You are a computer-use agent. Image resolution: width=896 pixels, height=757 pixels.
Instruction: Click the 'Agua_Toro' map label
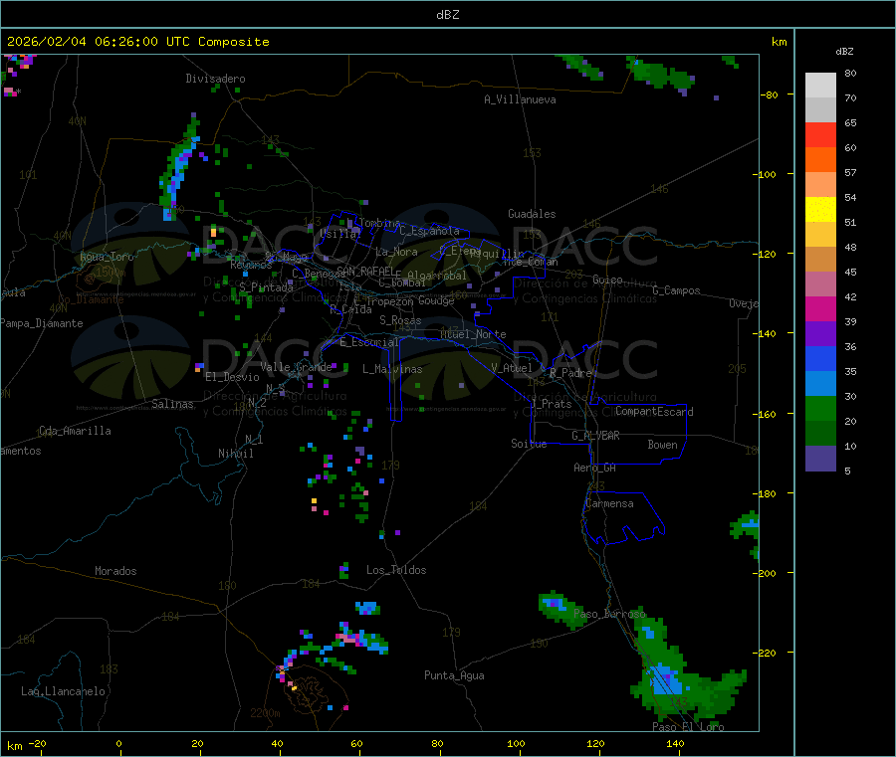click(x=107, y=257)
